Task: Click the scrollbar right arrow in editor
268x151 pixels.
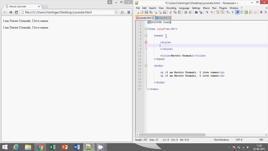Action: (266, 135)
